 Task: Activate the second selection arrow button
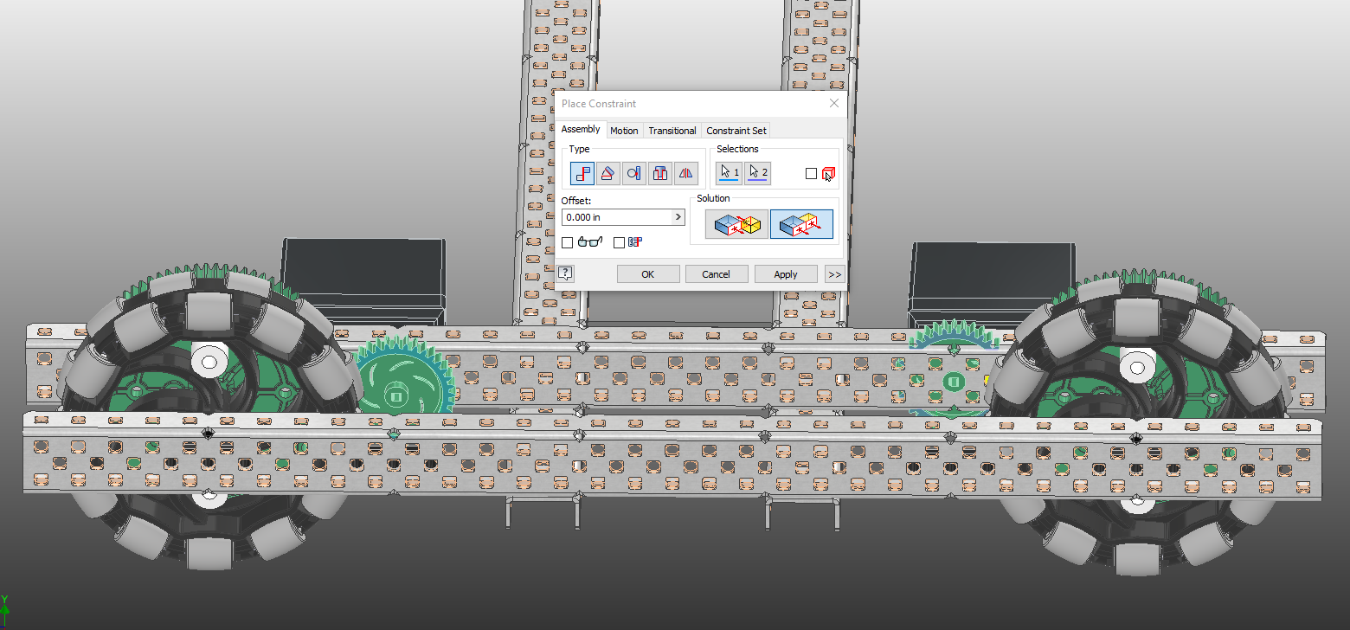coord(757,173)
